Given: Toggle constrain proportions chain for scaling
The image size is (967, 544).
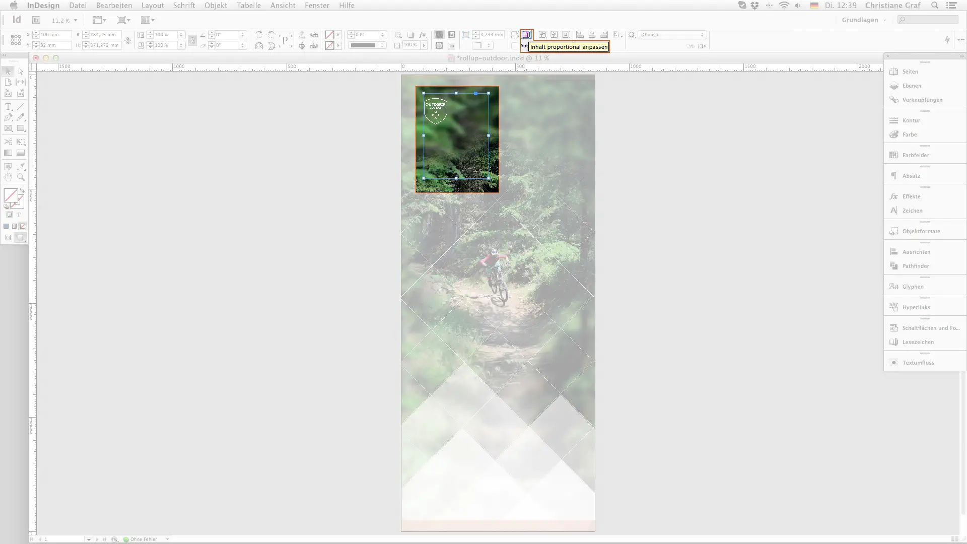Looking at the screenshot, I should click(192, 40).
